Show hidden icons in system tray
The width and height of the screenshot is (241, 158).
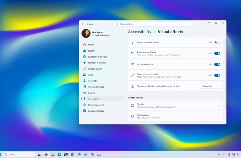(219, 154)
